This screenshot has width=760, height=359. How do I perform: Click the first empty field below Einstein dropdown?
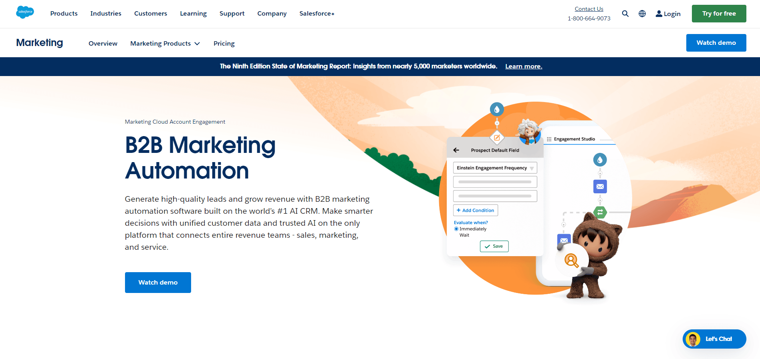(495, 182)
